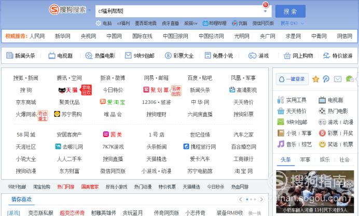Open the mail envelope icon in sidebar
The width and height of the screenshot is (359, 216).
tap(338, 79)
